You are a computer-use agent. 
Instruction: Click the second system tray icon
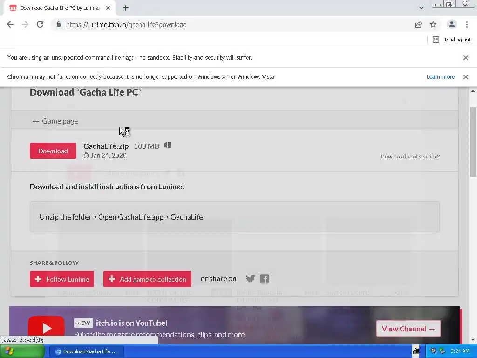(x=442, y=351)
